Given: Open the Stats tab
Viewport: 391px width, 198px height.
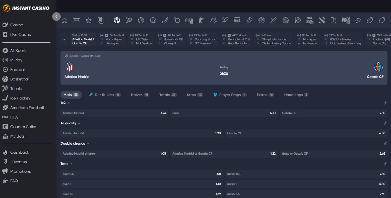Looking at the screenshot, I should tap(195, 95).
